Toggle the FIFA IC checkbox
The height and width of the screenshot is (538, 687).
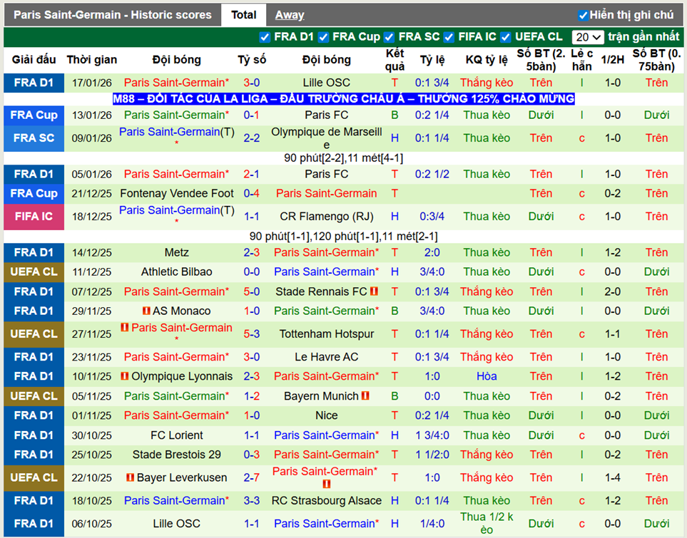coord(449,37)
